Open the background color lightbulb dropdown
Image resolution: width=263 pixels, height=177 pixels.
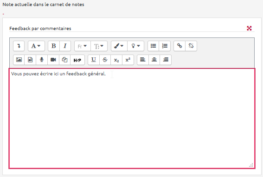point(136,46)
